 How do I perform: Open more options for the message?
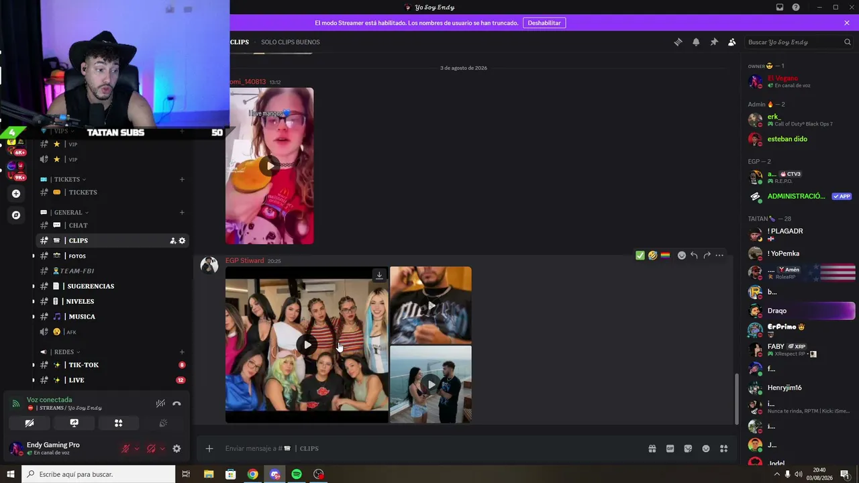tap(719, 255)
